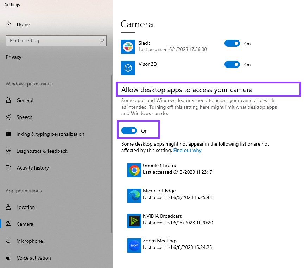This screenshot has height=268, width=304.
Task: Click the sidebar vertical scrollbar
Action: (112, 154)
